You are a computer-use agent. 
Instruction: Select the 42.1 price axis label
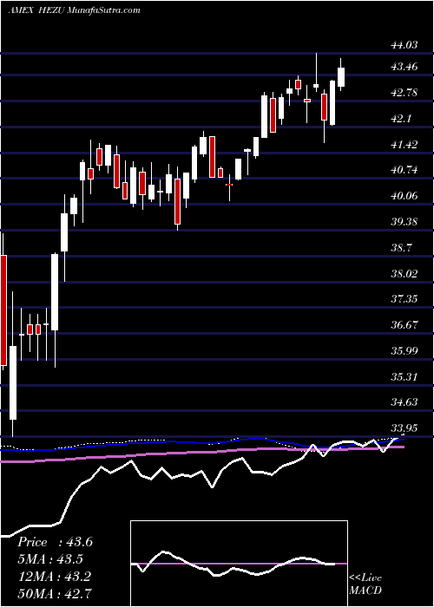(401, 119)
